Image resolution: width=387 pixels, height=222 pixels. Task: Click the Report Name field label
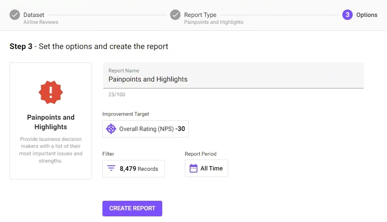point(124,71)
